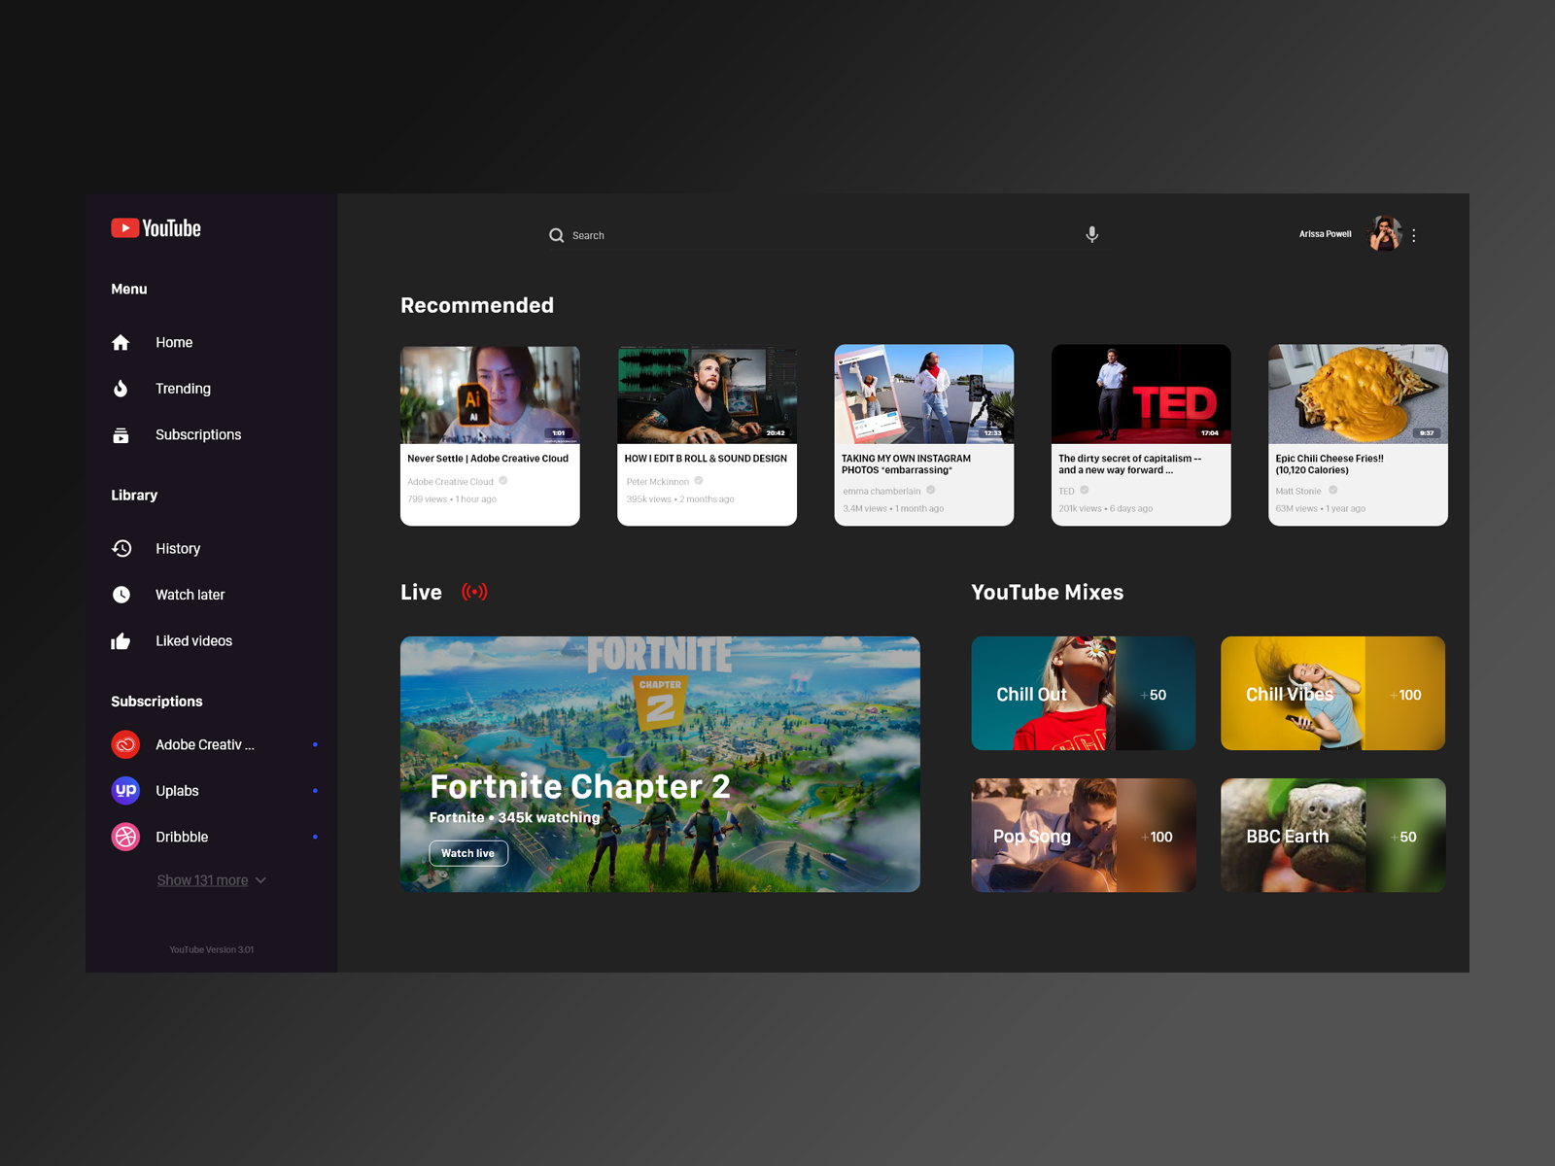Click the 'Adobe Creative Cloud' channel name under video
Image resolution: width=1555 pixels, height=1166 pixels.
(450, 482)
